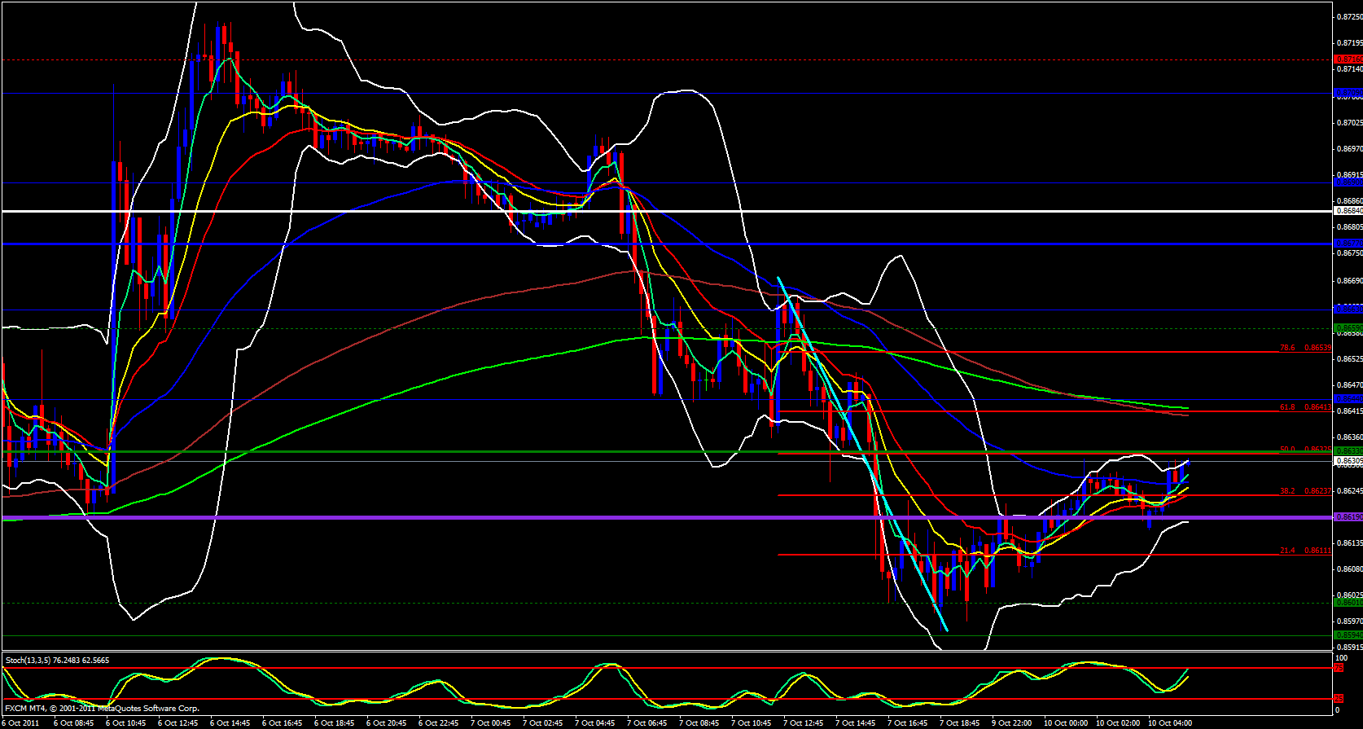
Task: Click the white 0.86840 price tag
Action: (1348, 211)
